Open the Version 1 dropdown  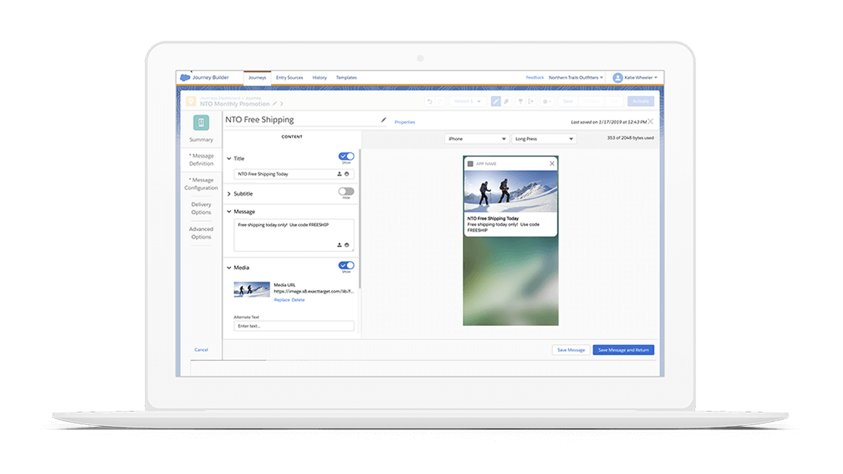click(x=467, y=102)
